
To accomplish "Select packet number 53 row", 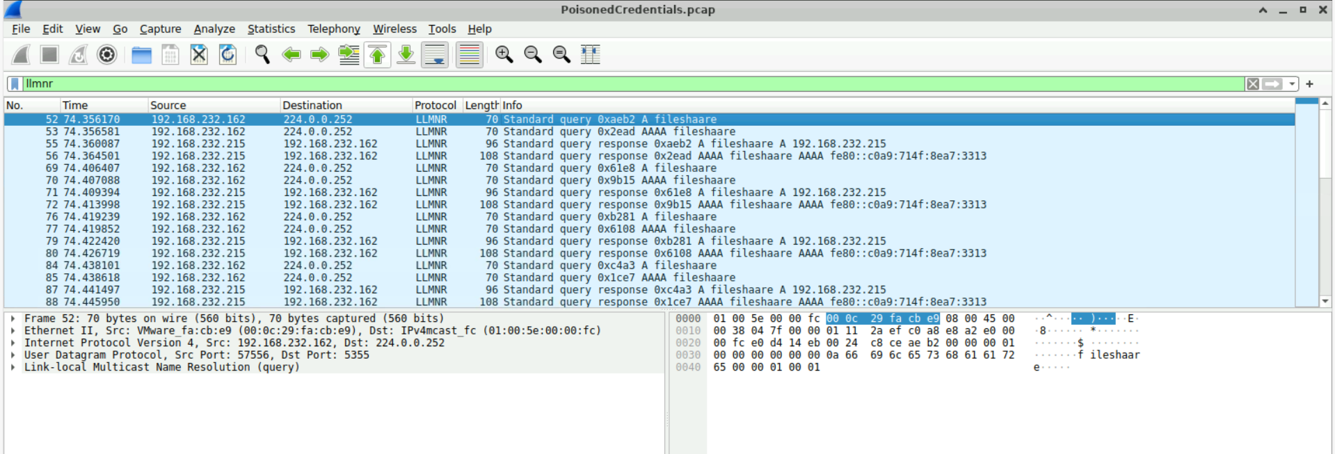I will (x=649, y=131).
